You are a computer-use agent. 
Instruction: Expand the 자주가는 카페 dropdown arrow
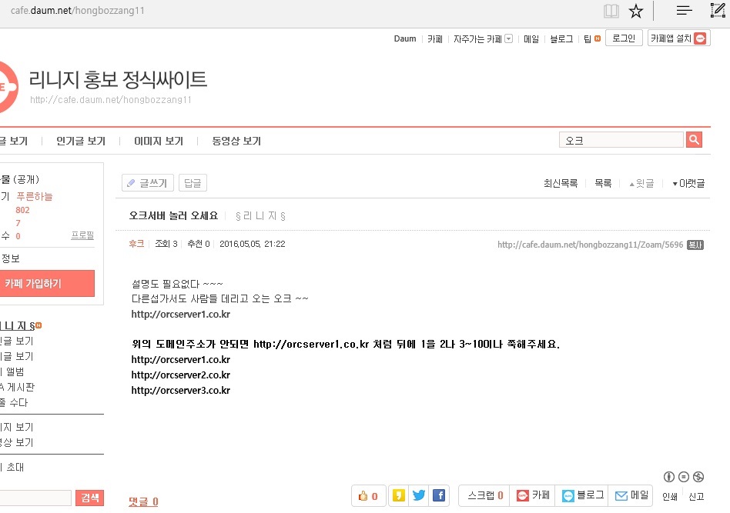click(508, 38)
